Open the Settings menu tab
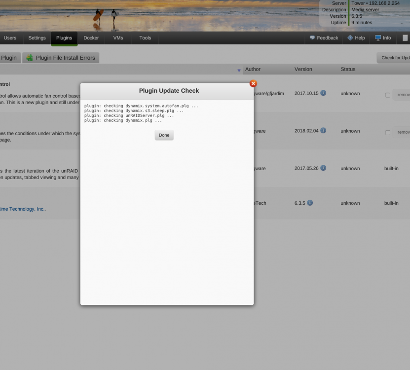The image size is (410, 370). (x=37, y=38)
